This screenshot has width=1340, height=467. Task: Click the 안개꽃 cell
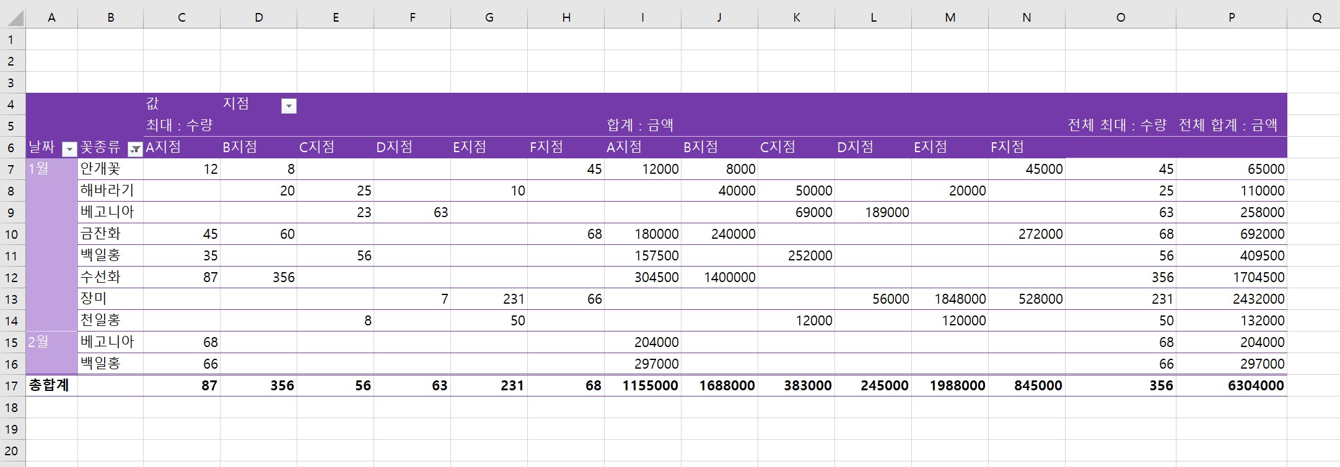[x=111, y=169]
